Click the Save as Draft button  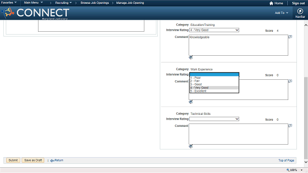pyautogui.click(x=33, y=160)
